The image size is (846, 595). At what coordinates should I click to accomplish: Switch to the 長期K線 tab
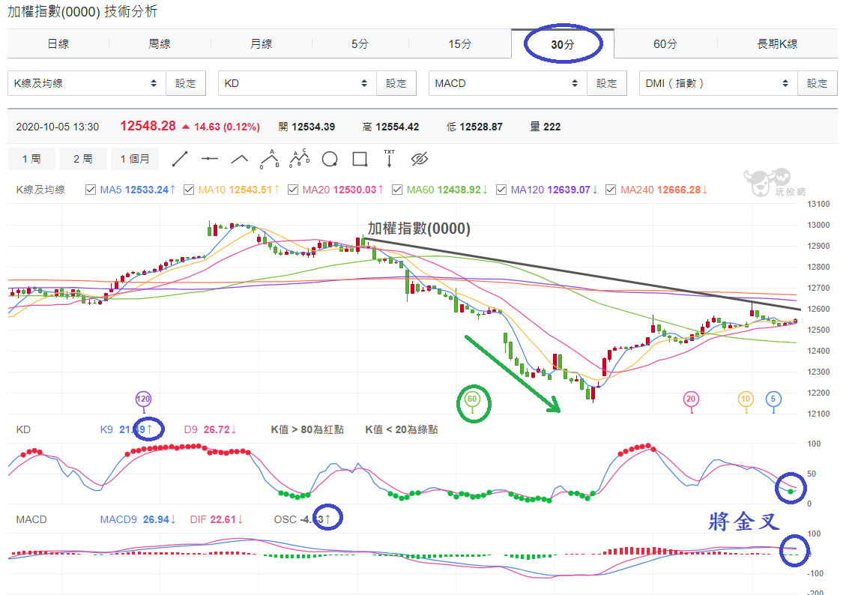tap(778, 43)
